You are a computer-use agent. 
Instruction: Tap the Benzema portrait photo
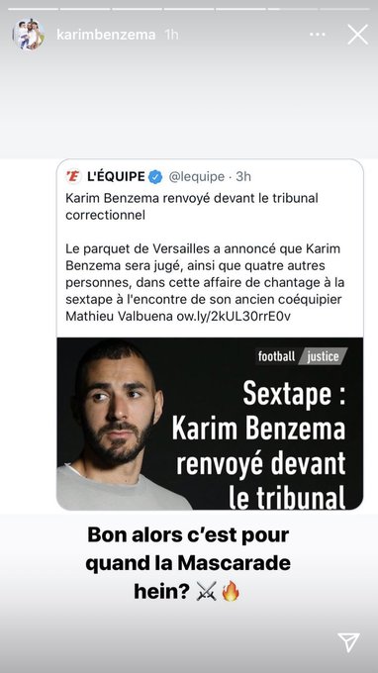(120, 425)
